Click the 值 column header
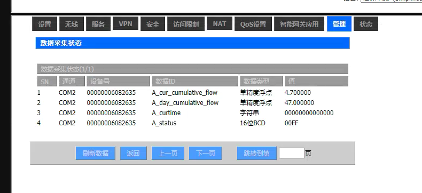This screenshot has height=193, width=422. [x=316, y=81]
